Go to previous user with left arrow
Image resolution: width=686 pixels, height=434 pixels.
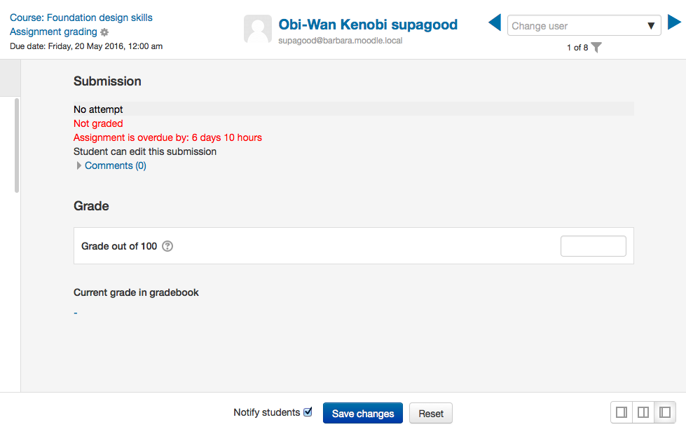(495, 22)
